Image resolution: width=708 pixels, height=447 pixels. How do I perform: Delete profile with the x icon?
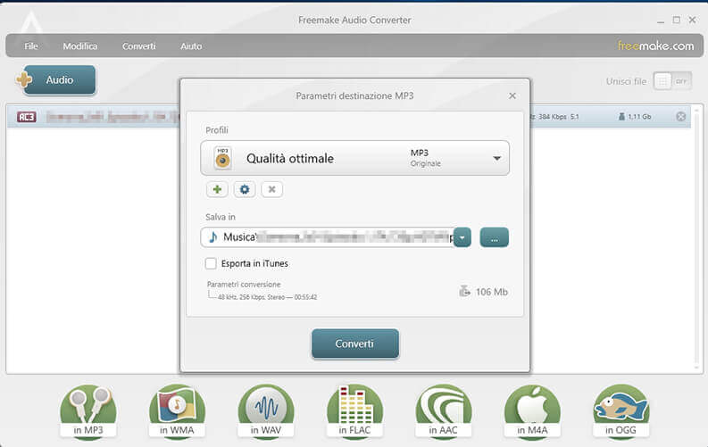(271, 189)
